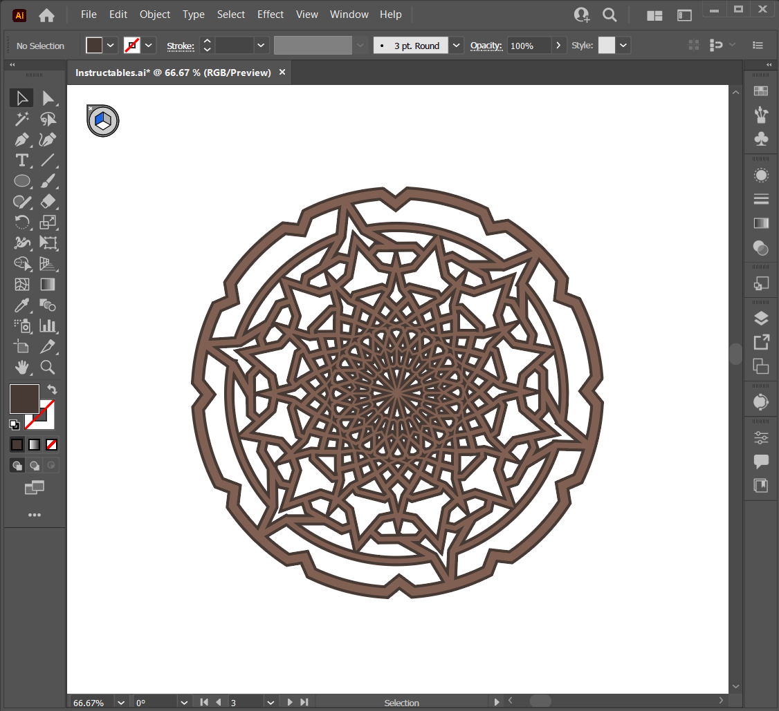Click the Stroke panel link
The width and height of the screenshot is (779, 711).
pos(180,46)
